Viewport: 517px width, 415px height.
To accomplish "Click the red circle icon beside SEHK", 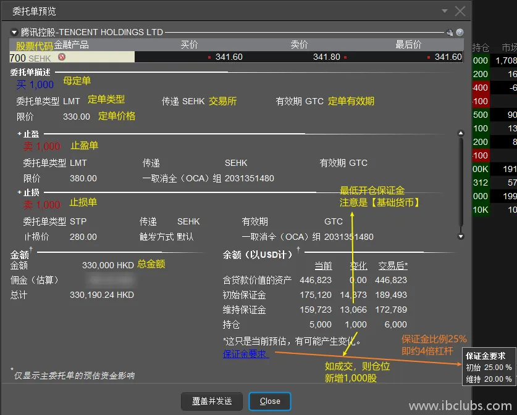I will click(x=61, y=57).
